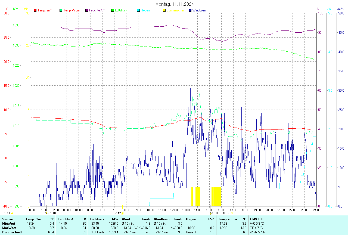The height and width of the screenshot is (235, 348).
Task: Click the °C axis unit label
Action: 7,9
